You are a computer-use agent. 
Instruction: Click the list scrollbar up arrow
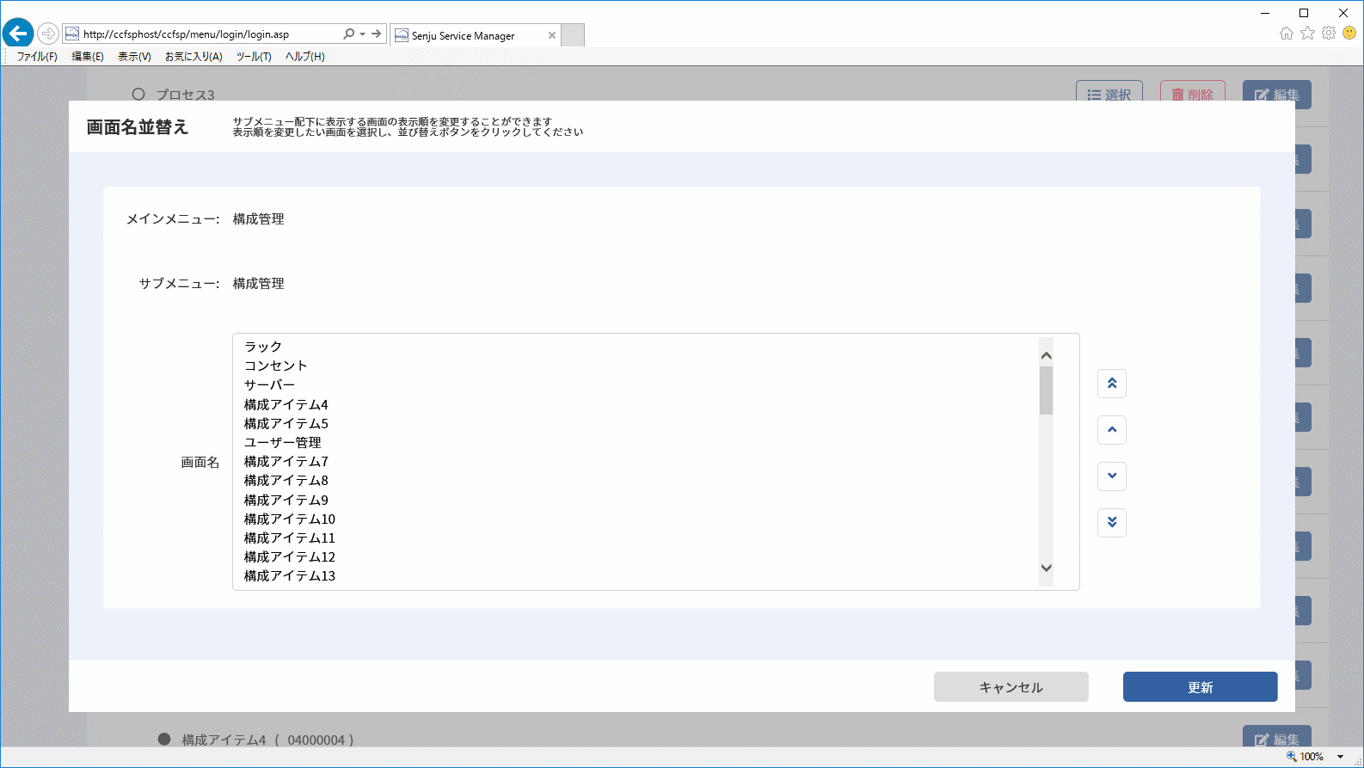[1046, 355]
